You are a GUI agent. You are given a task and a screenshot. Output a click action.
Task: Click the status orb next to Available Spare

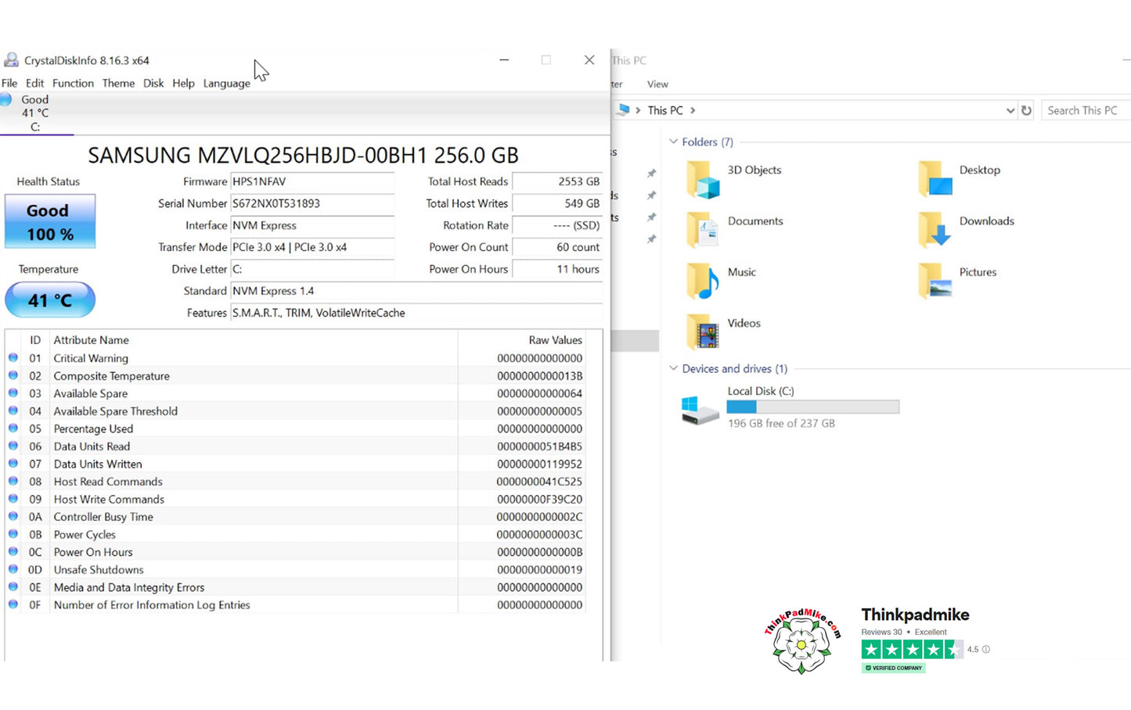(x=13, y=393)
